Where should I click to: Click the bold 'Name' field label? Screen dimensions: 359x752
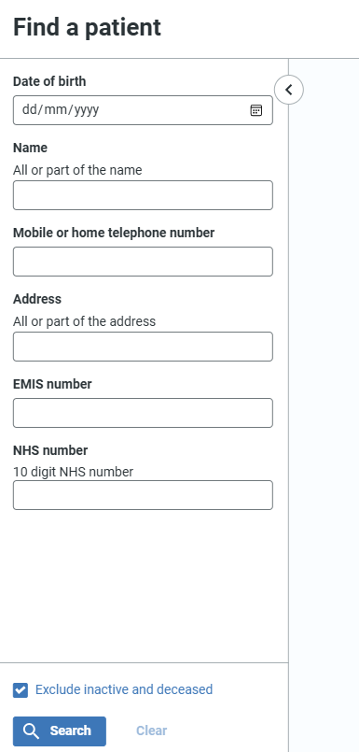click(30, 148)
